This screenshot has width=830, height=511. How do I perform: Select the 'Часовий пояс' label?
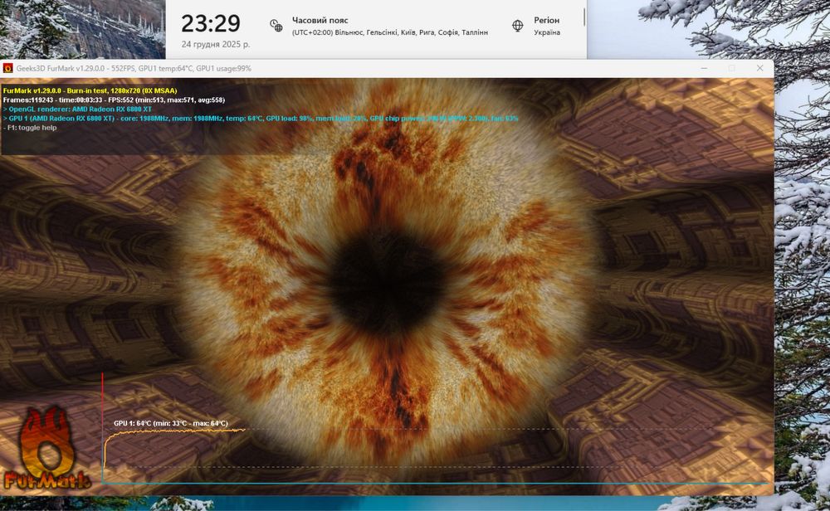coord(320,20)
